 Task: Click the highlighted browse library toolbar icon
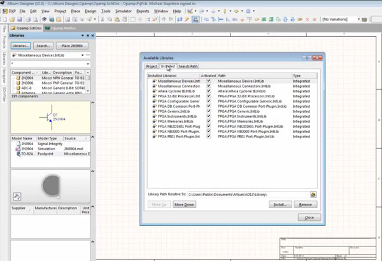pyautogui.click(x=195, y=19)
